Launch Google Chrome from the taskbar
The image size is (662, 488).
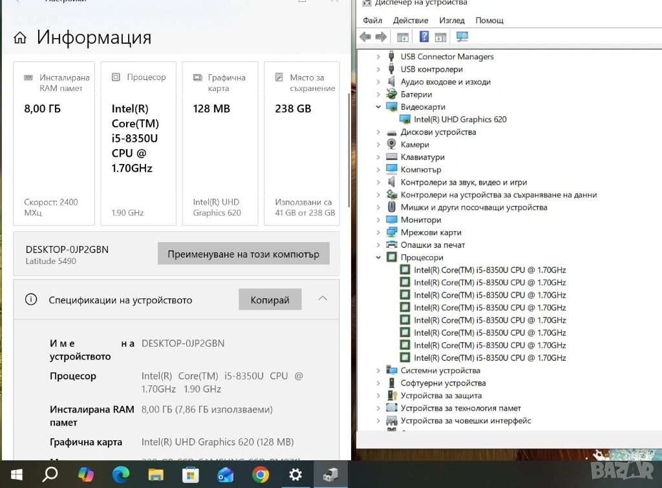point(261,475)
